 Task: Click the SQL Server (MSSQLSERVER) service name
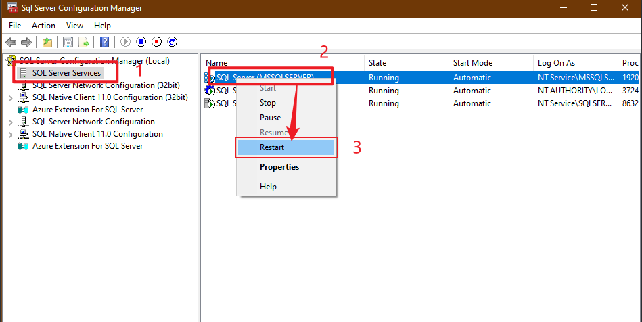[265, 77]
